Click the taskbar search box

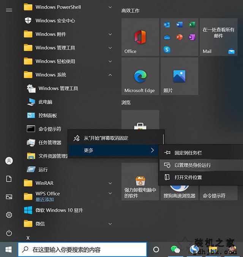point(82,250)
